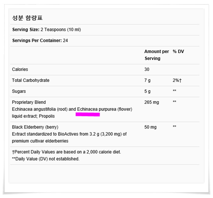Image resolution: width=213 pixels, height=198 pixels.
Task: Select the Sugars row label
Action: click(19, 91)
